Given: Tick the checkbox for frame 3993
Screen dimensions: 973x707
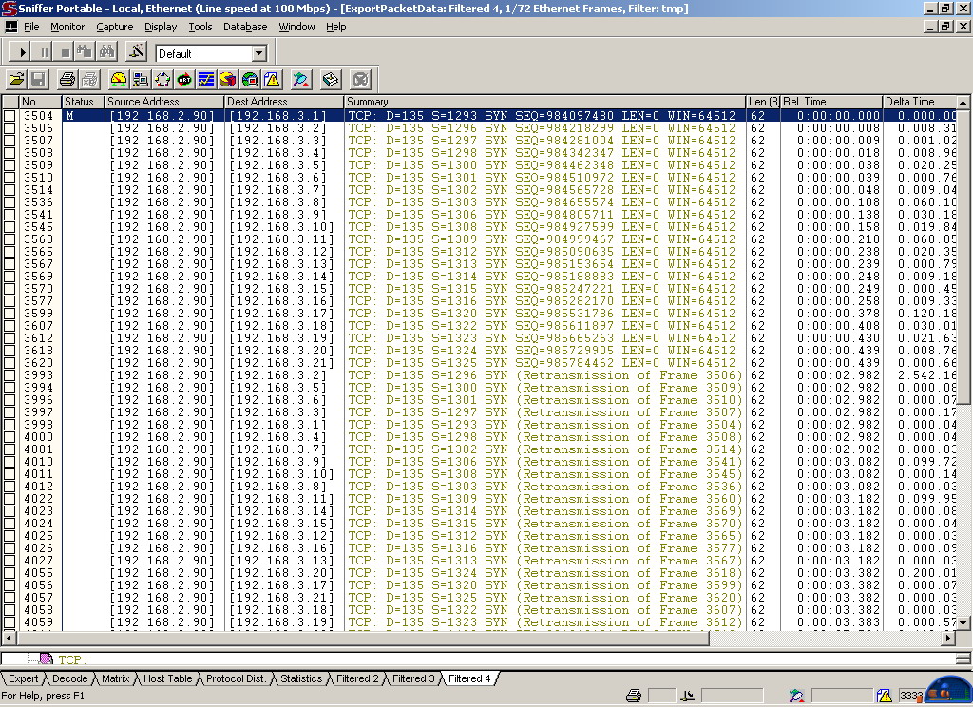Looking at the screenshot, I should click(x=10, y=375).
